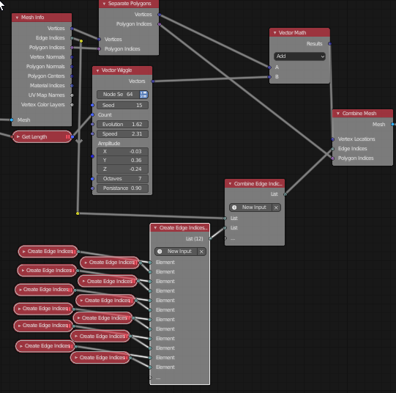Click the Node Seed 64 field
Screen dimensions: 396x393
click(118, 95)
